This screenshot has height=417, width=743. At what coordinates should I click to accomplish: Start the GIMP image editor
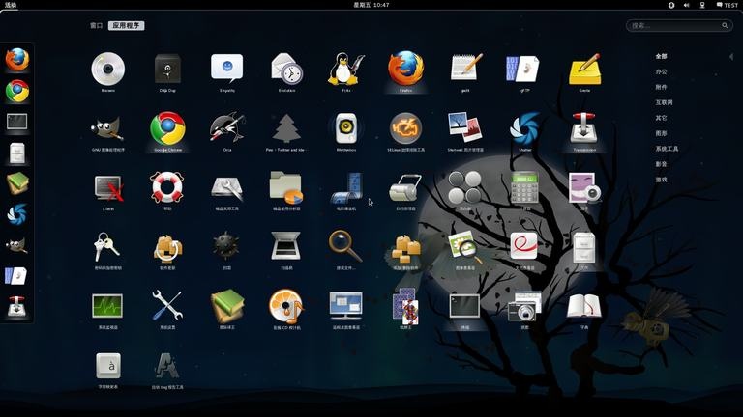(x=107, y=128)
